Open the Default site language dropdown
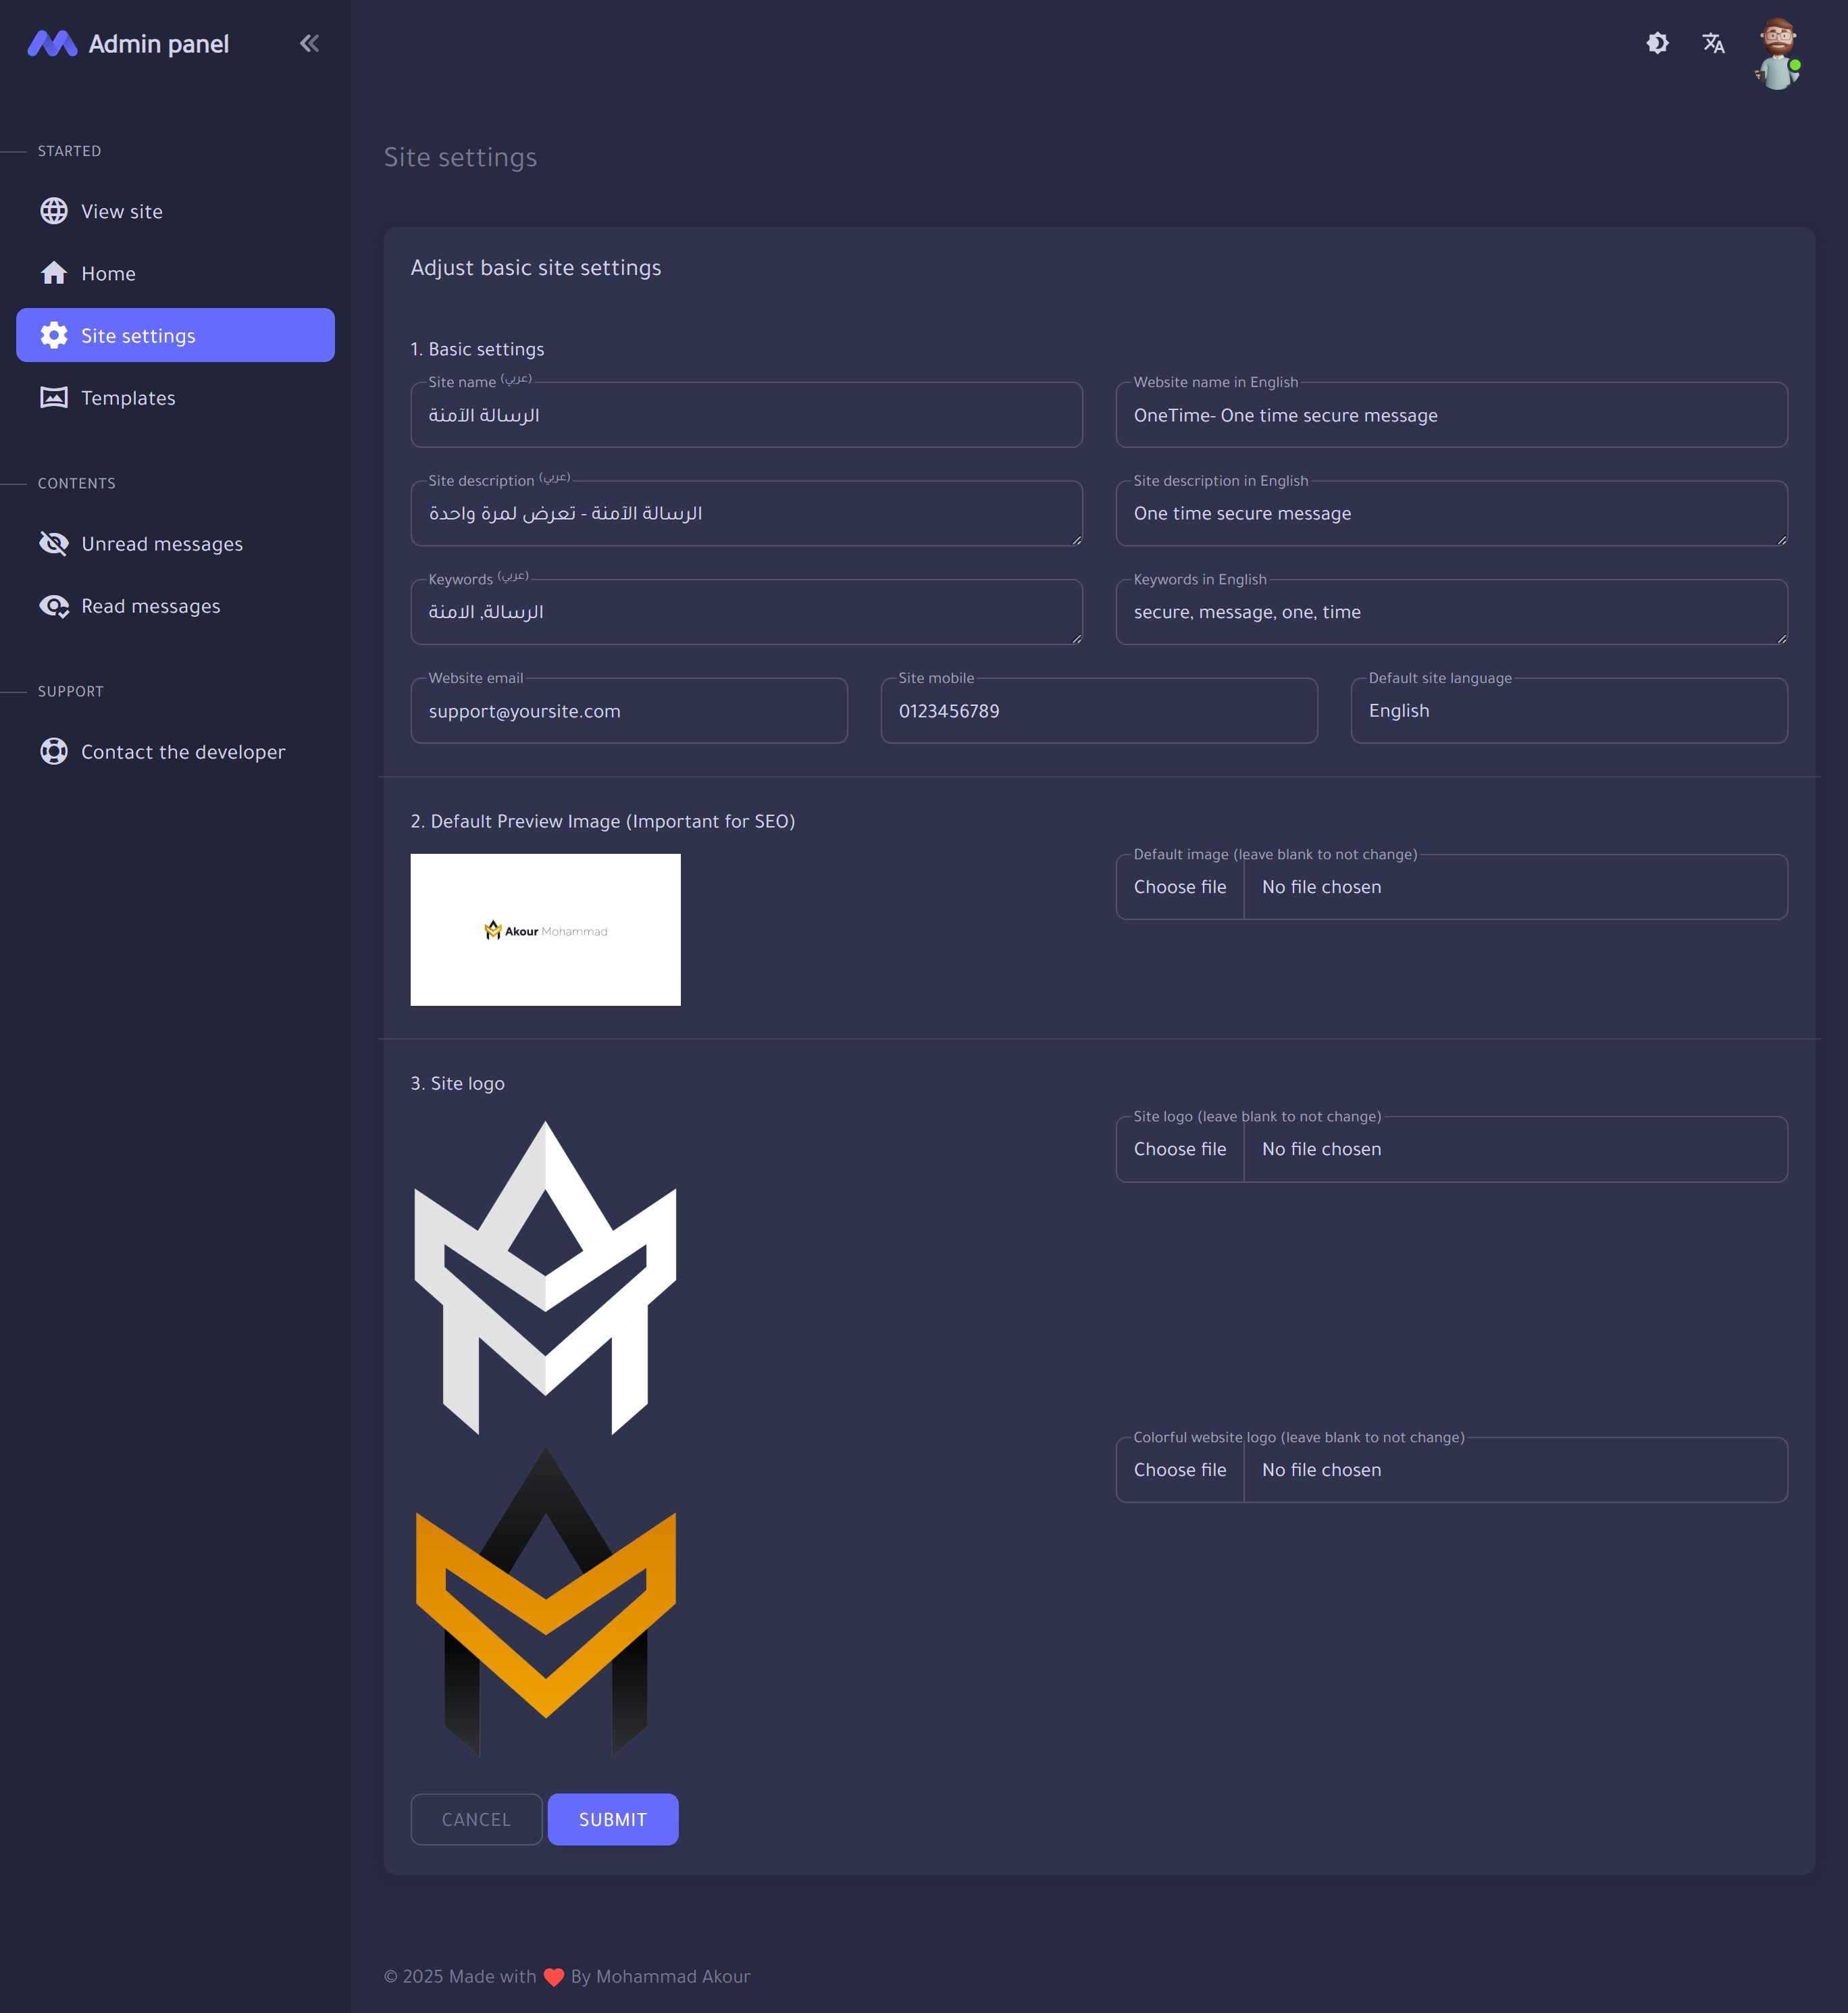 [1568, 711]
